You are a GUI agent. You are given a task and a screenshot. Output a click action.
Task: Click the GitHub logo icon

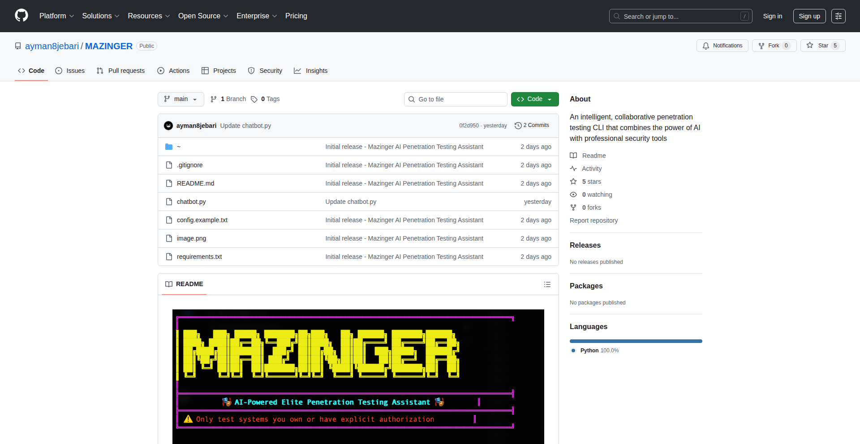[21, 16]
